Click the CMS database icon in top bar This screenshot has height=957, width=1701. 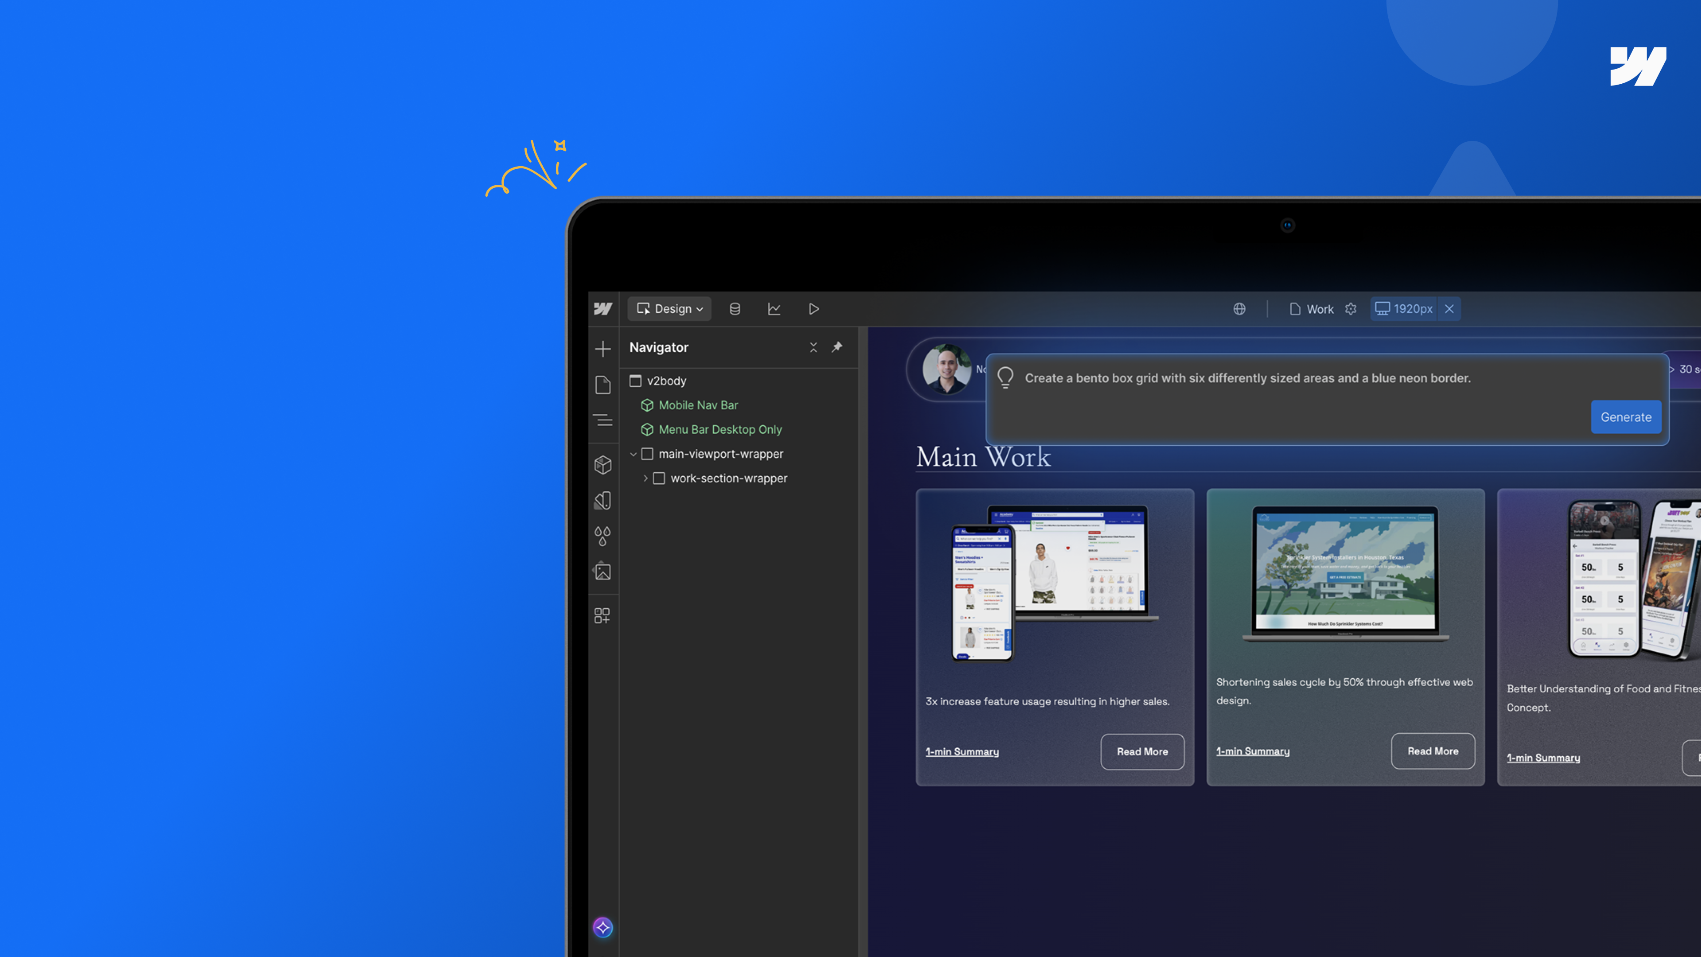point(734,309)
